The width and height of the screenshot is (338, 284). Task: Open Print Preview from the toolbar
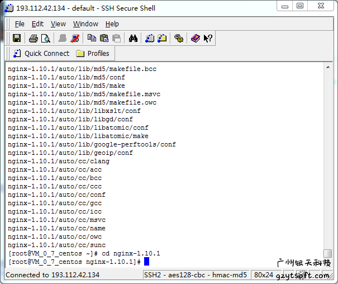point(46,39)
